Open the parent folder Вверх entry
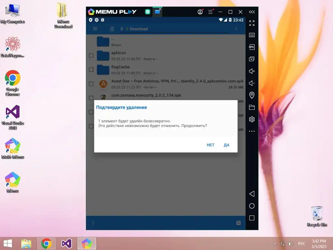 (x=166, y=42)
